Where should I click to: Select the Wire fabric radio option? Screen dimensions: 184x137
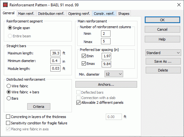[x=9, y=86]
